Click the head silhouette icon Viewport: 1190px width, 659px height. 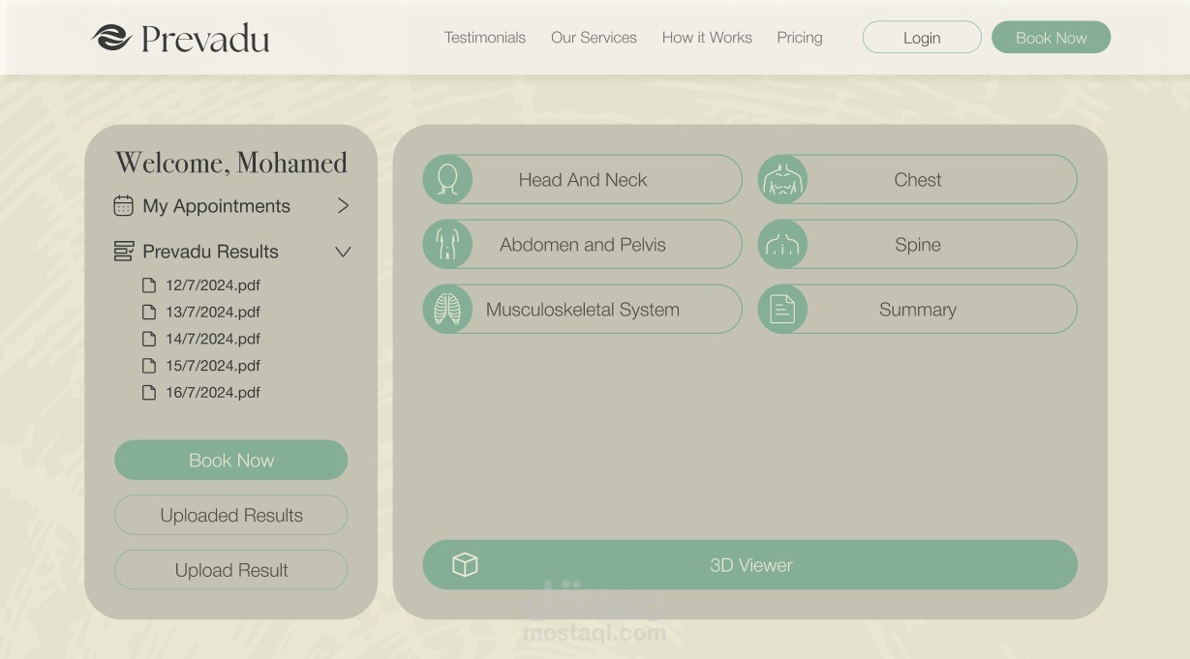pos(447,179)
